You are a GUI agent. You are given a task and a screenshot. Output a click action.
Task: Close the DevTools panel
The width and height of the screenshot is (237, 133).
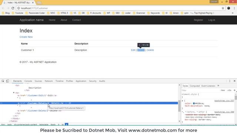[234, 81]
